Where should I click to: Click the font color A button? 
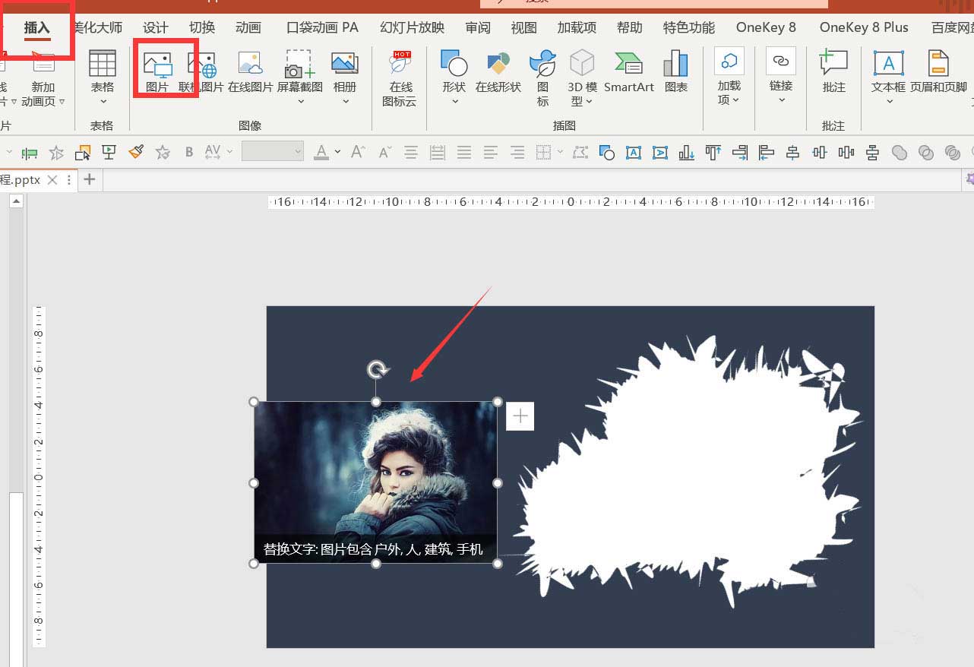click(321, 153)
